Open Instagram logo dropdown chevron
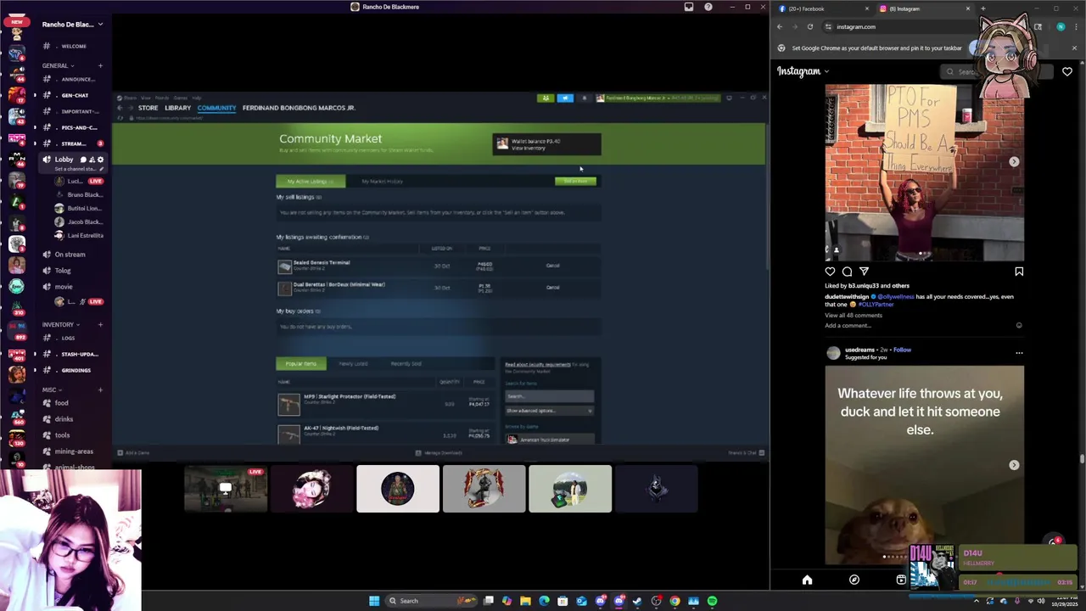Screen dimensions: 1086x611 (x=826, y=71)
